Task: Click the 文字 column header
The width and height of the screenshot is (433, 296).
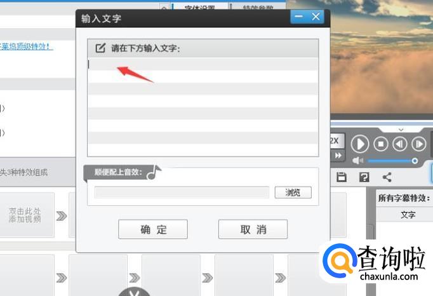Action: point(408,215)
